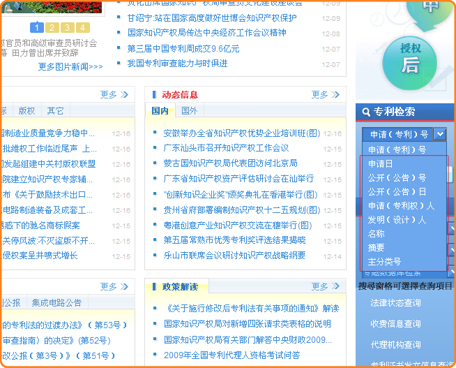This screenshot has width=456, height=368.
Task: Choose 名称 from dropdown list
Action: point(376,233)
